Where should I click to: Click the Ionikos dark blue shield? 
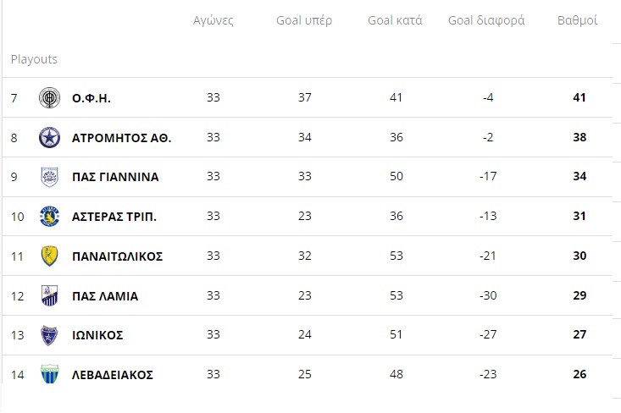pyautogui.click(x=49, y=335)
